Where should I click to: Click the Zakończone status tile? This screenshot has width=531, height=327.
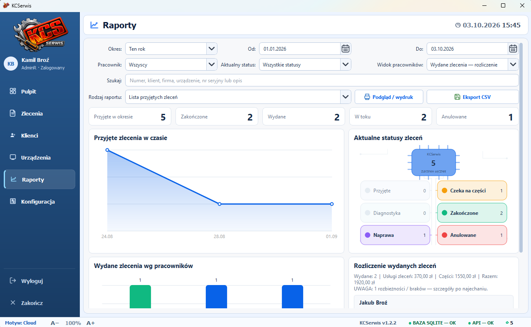(x=472, y=213)
